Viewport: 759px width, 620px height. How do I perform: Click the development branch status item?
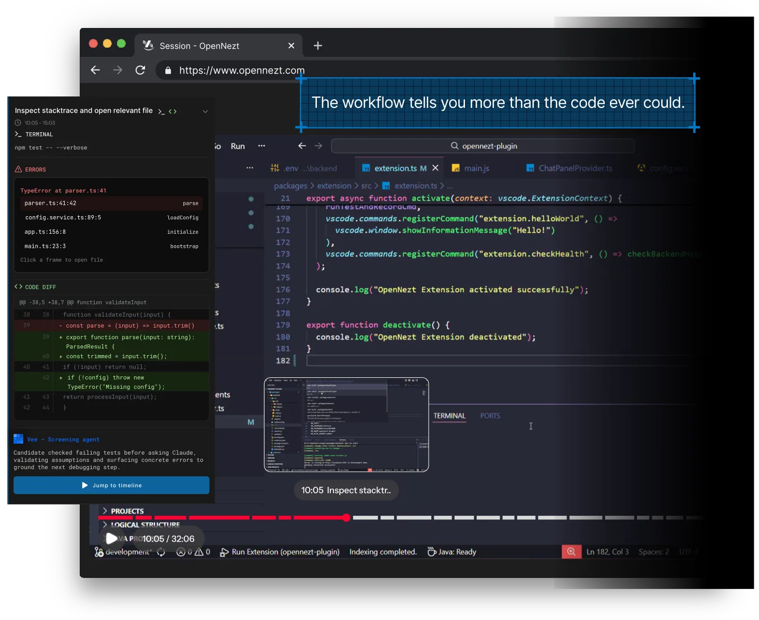pyautogui.click(x=123, y=552)
